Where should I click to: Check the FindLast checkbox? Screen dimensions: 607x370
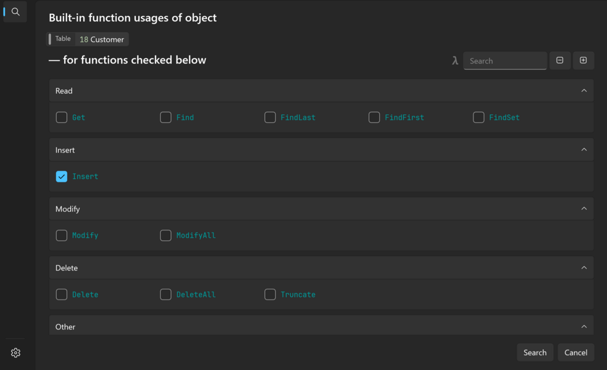[270, 117]
